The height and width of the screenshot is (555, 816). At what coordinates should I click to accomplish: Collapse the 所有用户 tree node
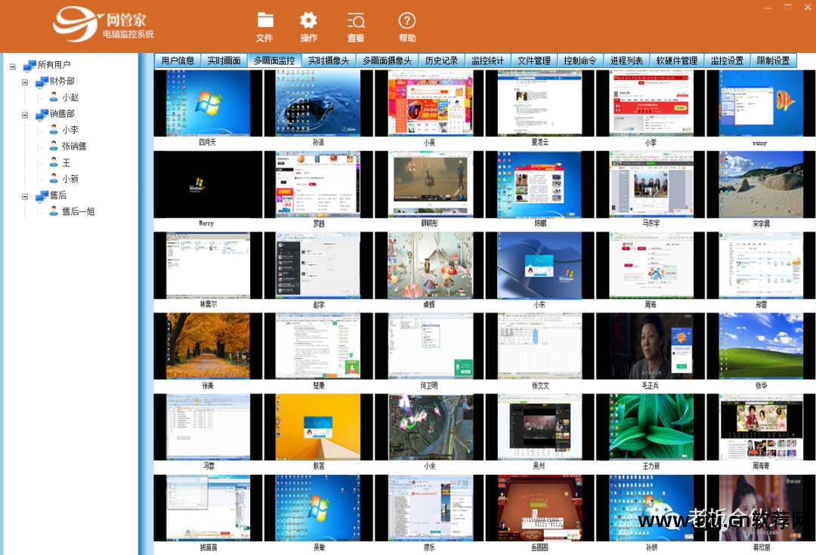13,66
